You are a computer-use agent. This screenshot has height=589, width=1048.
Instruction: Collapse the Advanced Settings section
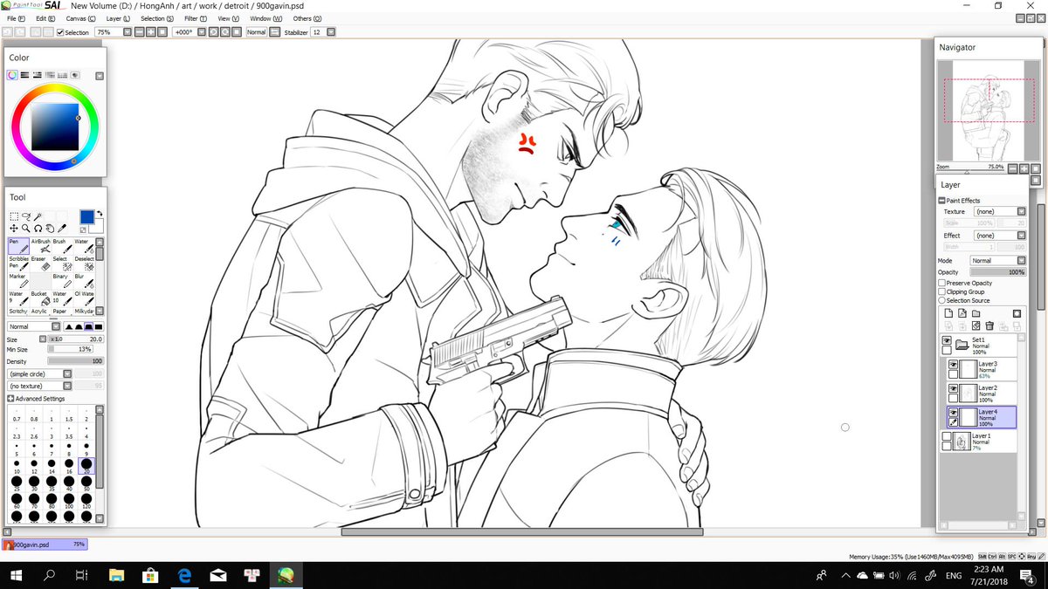(10, 399)
